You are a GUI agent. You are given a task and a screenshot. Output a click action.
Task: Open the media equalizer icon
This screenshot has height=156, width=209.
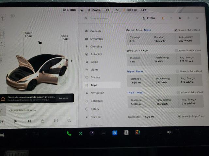click(56, 121)
